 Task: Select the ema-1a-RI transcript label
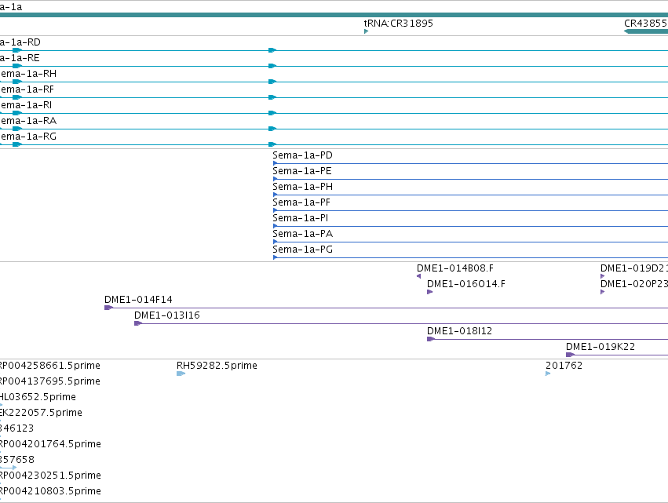click(26, 105)
